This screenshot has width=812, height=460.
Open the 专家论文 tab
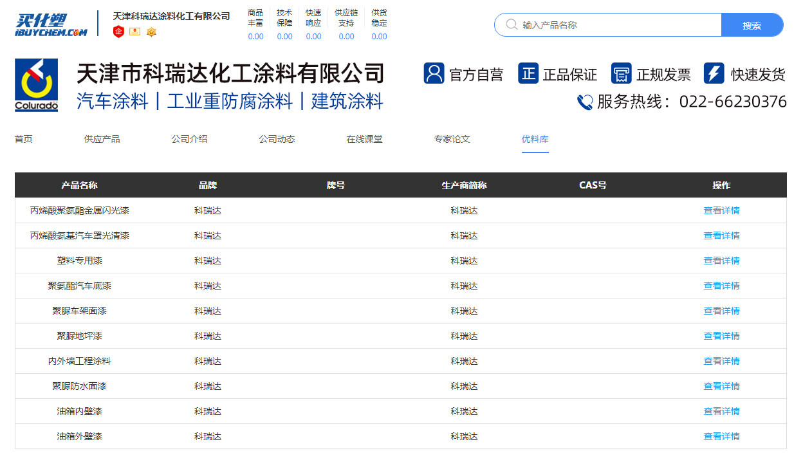tap(452, 139)
